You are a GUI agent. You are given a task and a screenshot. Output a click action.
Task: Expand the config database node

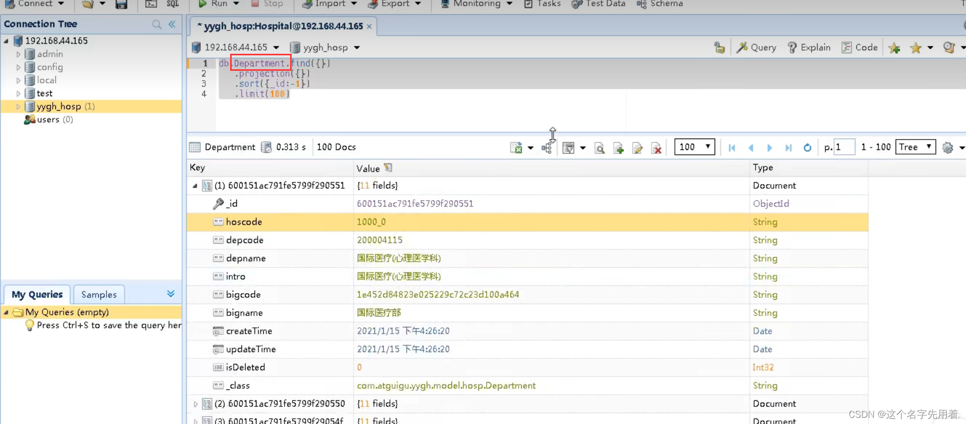coord(19,67)
